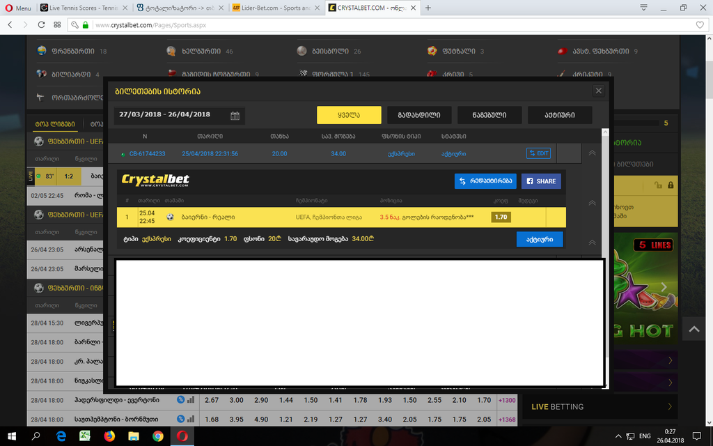This screenshot has height=446, width=713.
Task: Open a new browser tab
Action: tap(428, 8)
